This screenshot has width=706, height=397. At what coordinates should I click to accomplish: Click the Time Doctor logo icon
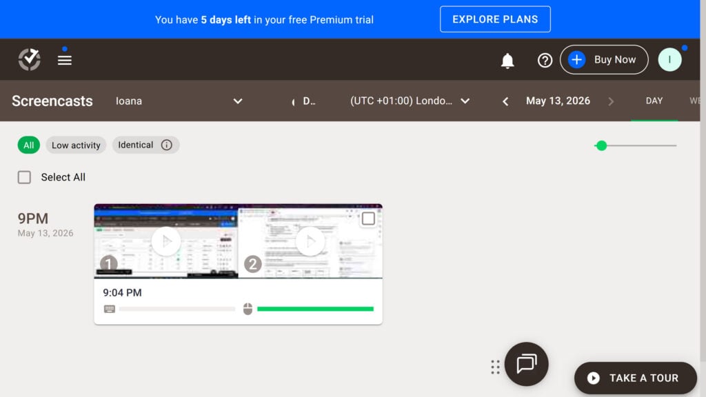(x=29, y=59)
